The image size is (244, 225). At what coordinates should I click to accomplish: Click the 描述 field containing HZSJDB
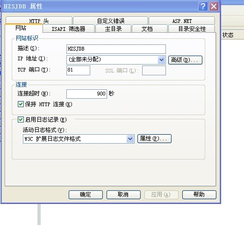116,49
